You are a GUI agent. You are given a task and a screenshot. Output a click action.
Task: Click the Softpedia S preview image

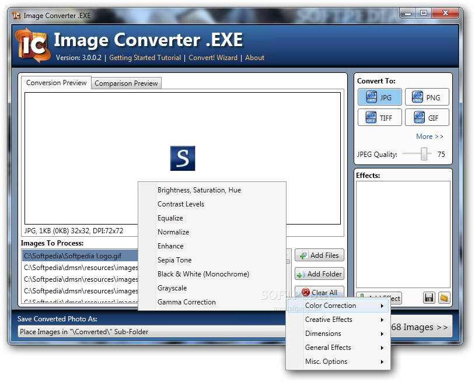click(x=183, y=158)
